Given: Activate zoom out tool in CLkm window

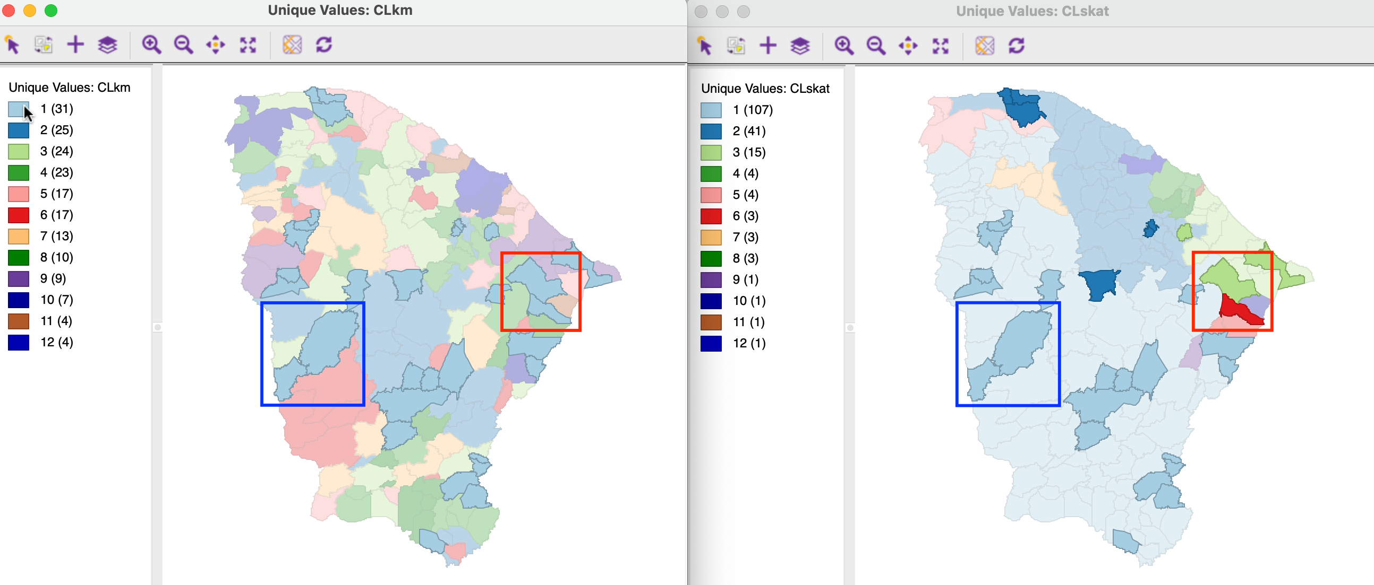Looking at the screenshot, I should pos(183,45).
